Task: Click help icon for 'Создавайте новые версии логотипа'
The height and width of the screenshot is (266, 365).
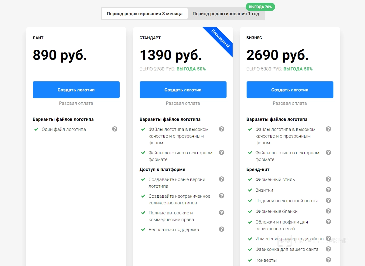Action: [221, 179]
